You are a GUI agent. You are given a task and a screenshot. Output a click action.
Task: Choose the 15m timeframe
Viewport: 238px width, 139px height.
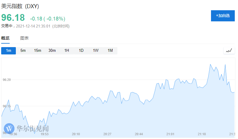38,51
